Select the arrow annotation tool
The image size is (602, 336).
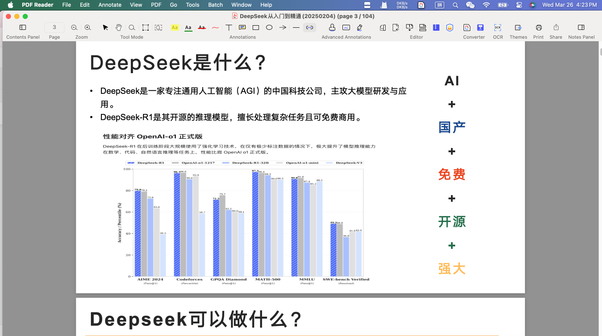283,27
